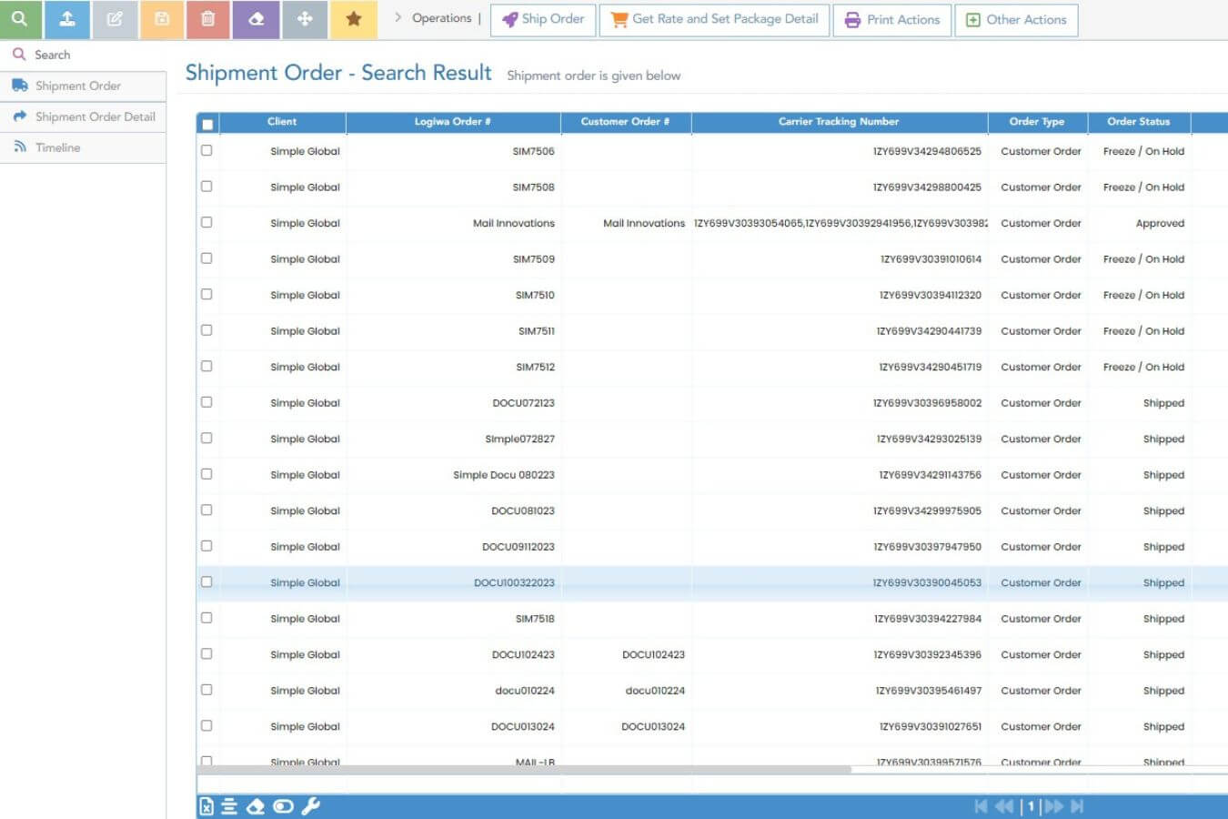This screenshot has width=1228, height=819.
Task: Check the box for order SIM7506
Action: [x=206, y=151]
